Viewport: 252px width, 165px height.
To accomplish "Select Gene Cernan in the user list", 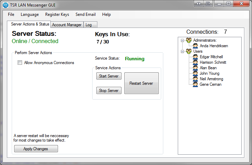I will coord(210,84).
